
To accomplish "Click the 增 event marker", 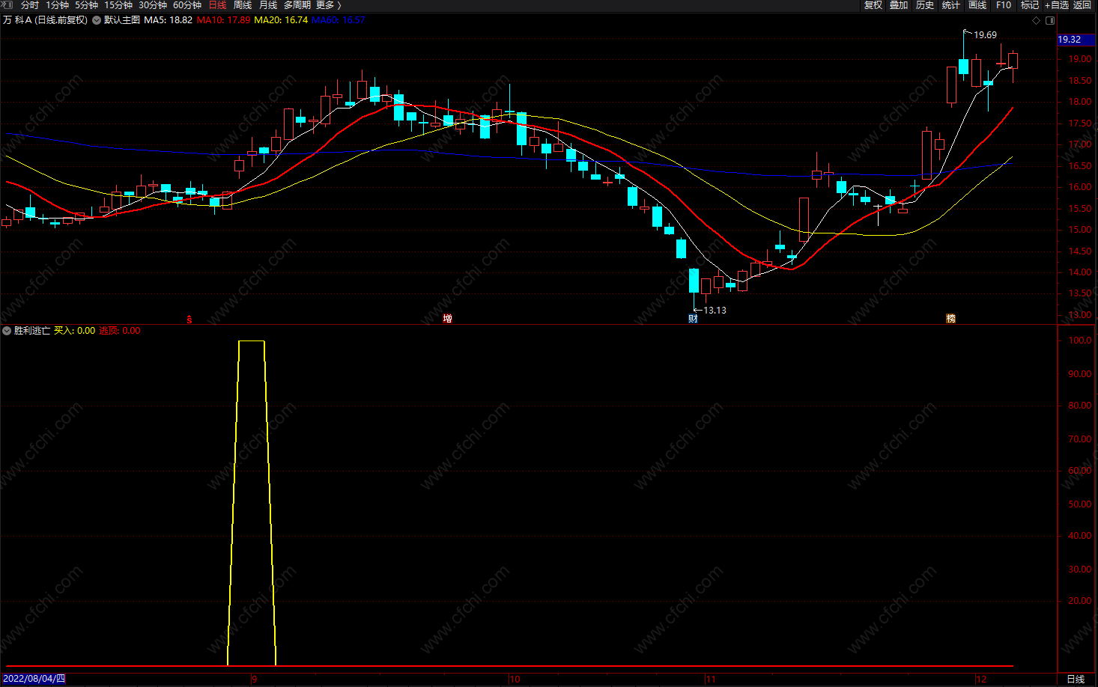I will coord(447,319).
